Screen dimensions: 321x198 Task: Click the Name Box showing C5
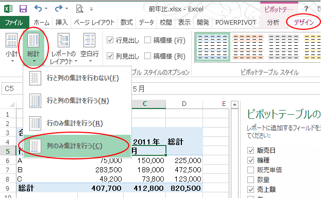pos(13,88)
